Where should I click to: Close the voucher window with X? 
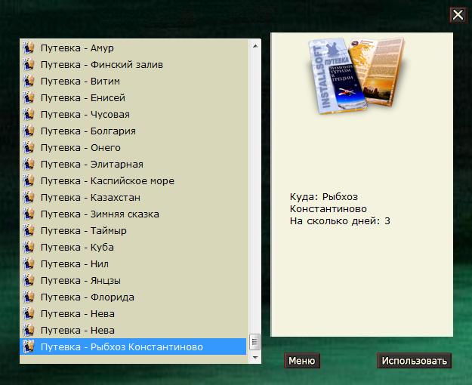pyautogui.click(x=458, y=15)
